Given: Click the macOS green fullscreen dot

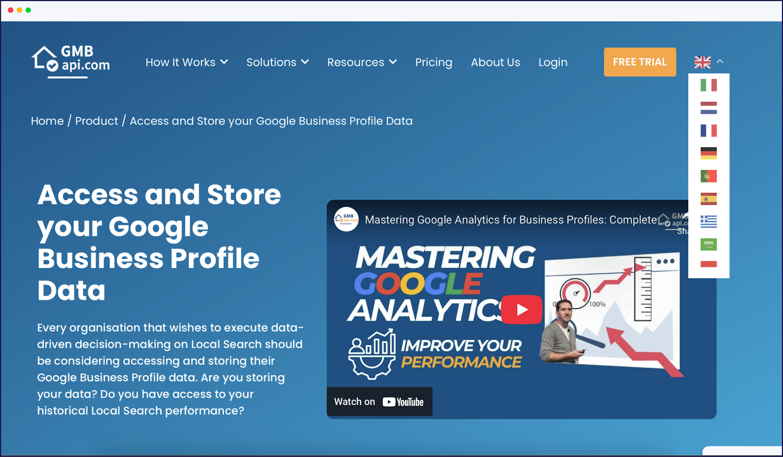Looking at the screenshot, I should [x=28, y=10].
